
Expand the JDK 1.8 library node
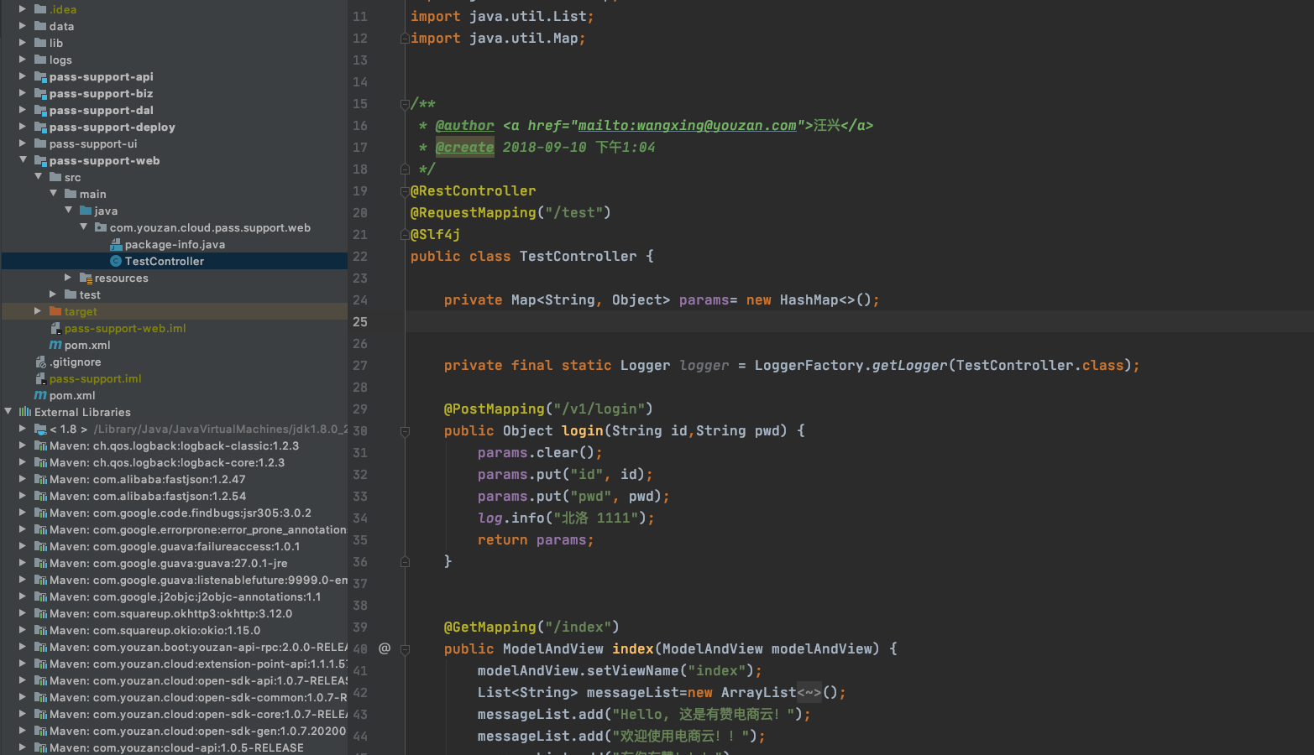24,429
